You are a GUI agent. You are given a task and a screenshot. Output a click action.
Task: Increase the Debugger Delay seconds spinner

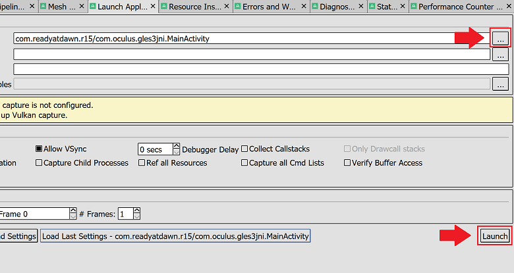pos(176,146)
